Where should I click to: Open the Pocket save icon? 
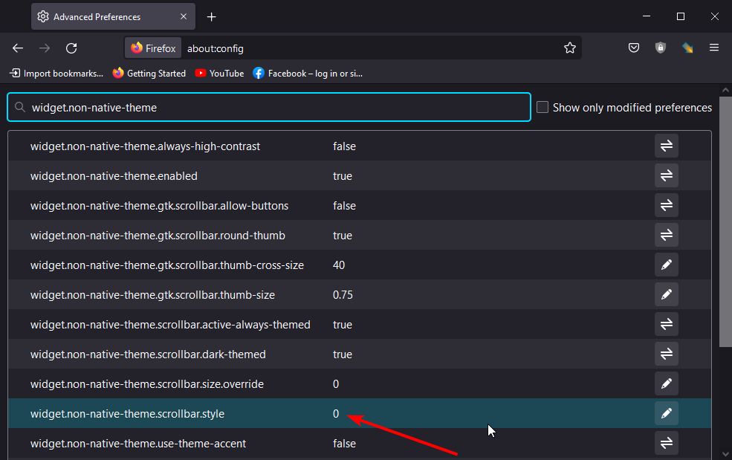click(x=633, y=48)
